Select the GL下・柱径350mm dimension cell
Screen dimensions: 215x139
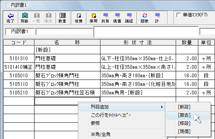[x=138, y=58]
